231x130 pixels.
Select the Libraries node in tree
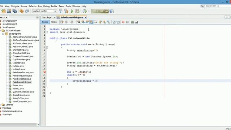9,105
